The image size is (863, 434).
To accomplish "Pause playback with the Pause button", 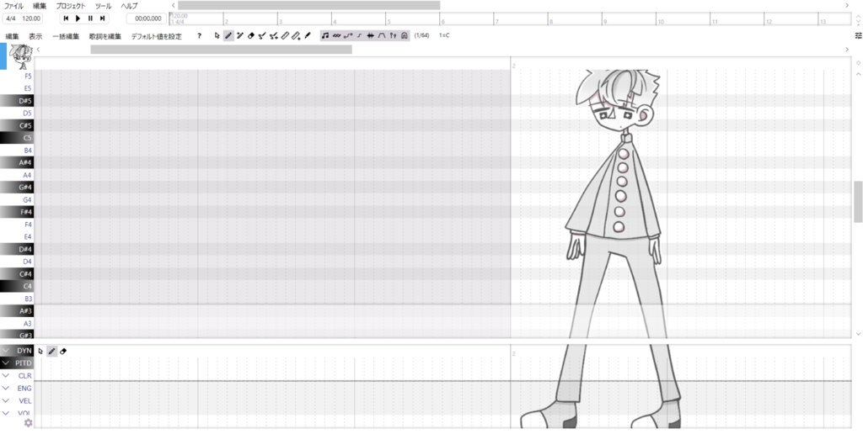I will click(90, 19).
